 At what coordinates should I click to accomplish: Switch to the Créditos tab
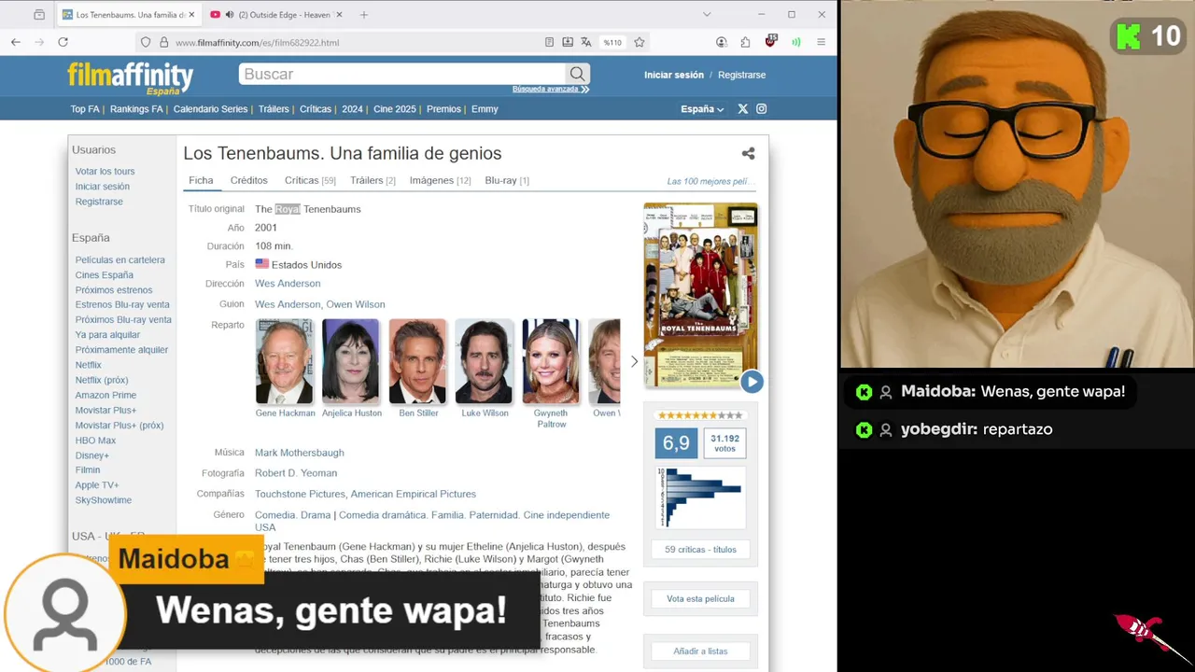point(249,180)
